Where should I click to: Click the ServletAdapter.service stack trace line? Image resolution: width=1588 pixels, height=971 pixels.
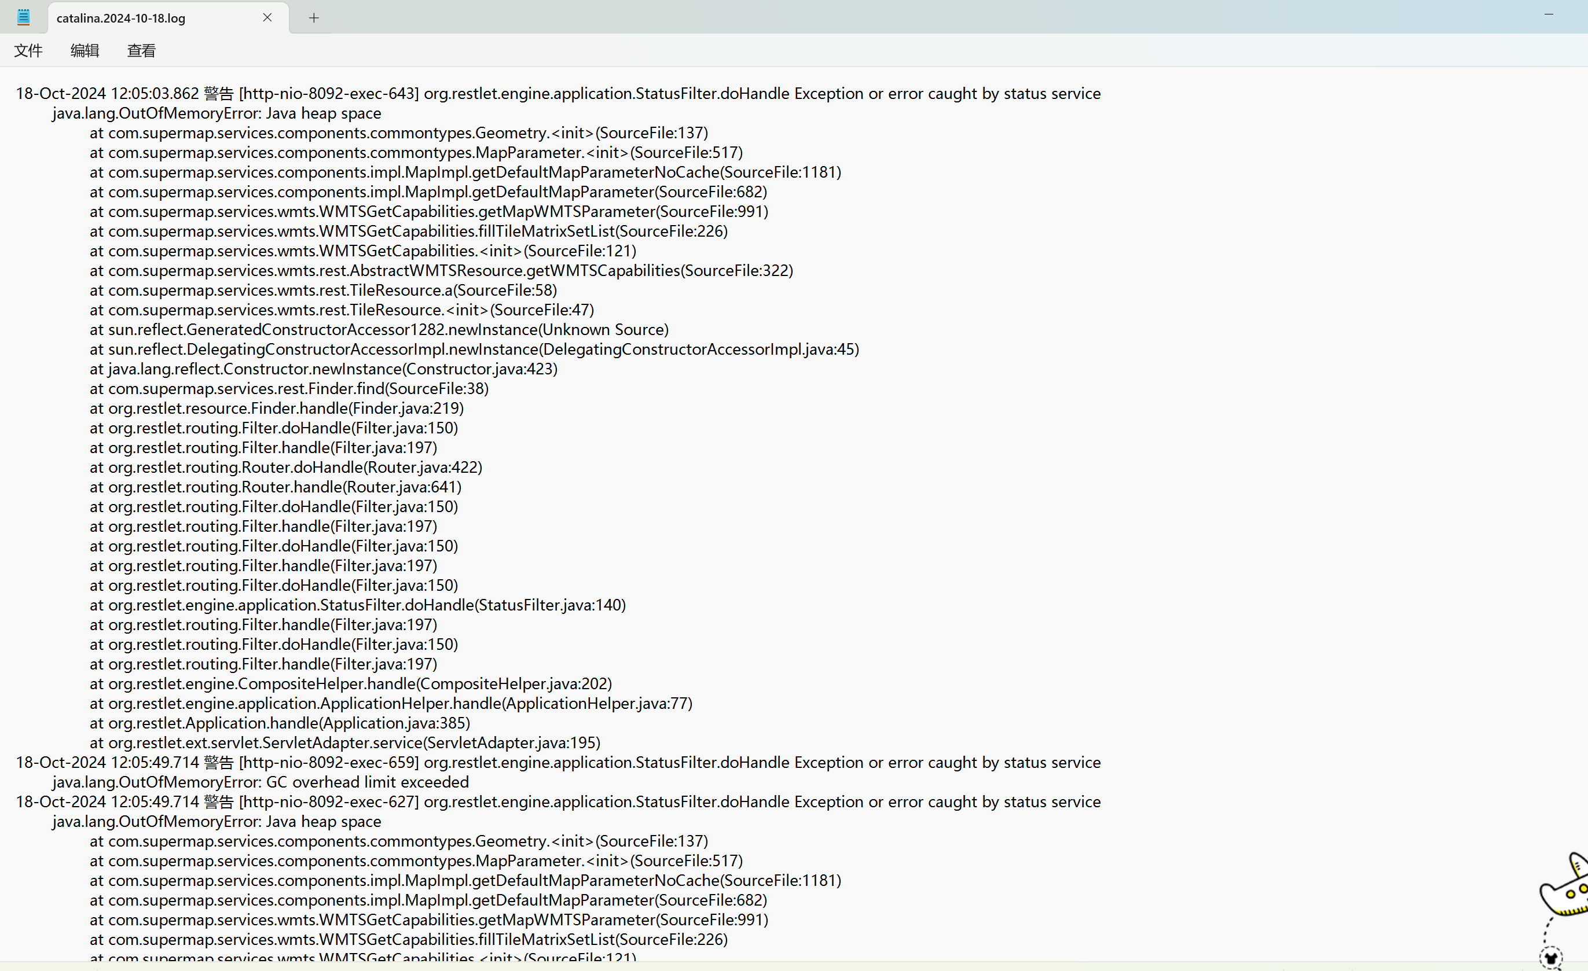click(353, 742)
